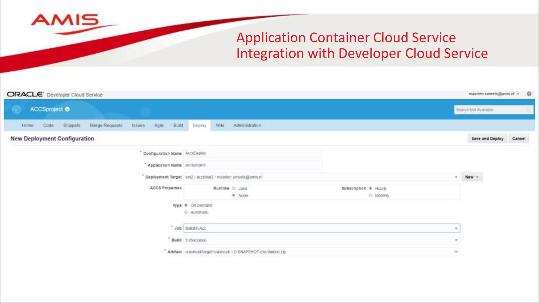Screen dimensions: 539x303
Task: Click the ACCSproject round project icon
Action: (x=17, y=109)
